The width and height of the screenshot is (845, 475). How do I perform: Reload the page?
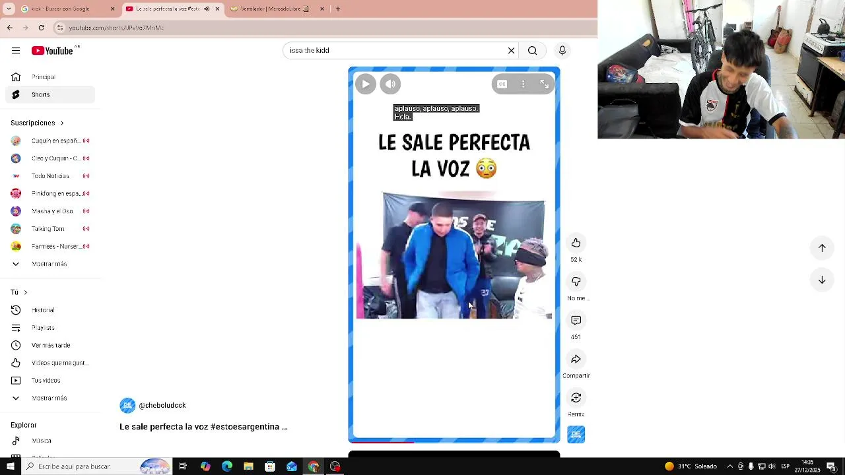41,28
